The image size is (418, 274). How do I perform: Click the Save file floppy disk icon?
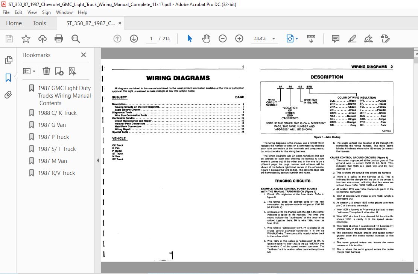click(x=9, y=39)
